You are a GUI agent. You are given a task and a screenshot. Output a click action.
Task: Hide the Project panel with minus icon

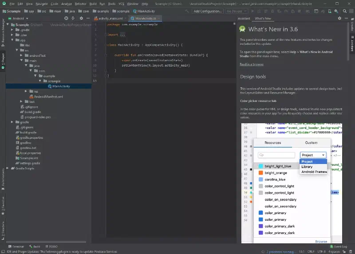coord(88,18)
